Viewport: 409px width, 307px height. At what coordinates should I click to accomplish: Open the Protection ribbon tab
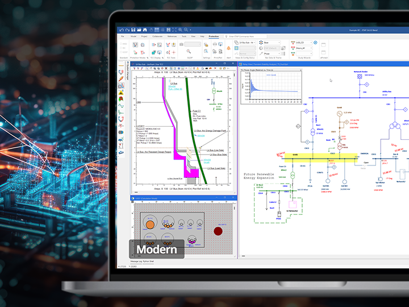click(x=214, y=36)
